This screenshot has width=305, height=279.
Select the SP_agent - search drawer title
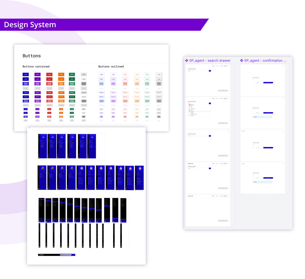pos(210,60)
